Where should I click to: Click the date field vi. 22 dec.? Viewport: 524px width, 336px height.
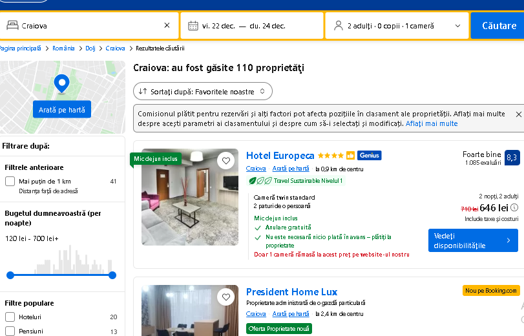(x=252, y=26)
